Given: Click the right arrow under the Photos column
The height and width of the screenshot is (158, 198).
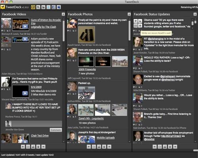Looking at the screenshot, I should tap(109, 147).
